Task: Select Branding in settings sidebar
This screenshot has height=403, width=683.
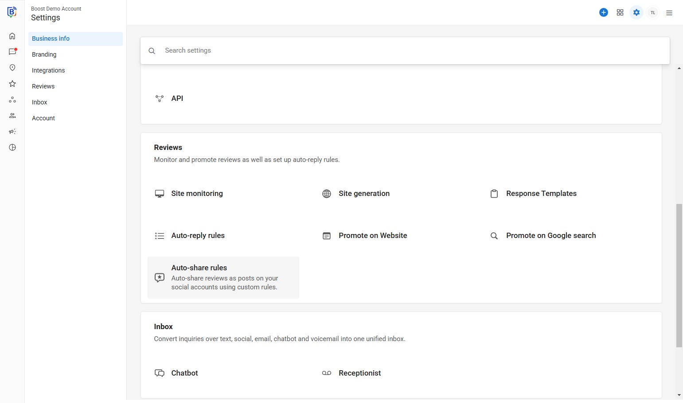Action: [x=44, y=54]
